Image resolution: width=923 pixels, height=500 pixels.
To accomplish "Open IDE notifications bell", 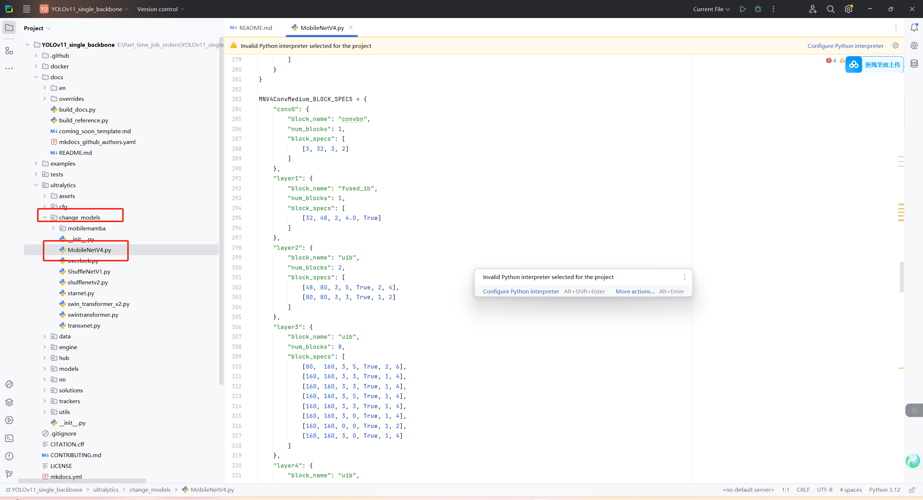I will (x=914, y=28).
